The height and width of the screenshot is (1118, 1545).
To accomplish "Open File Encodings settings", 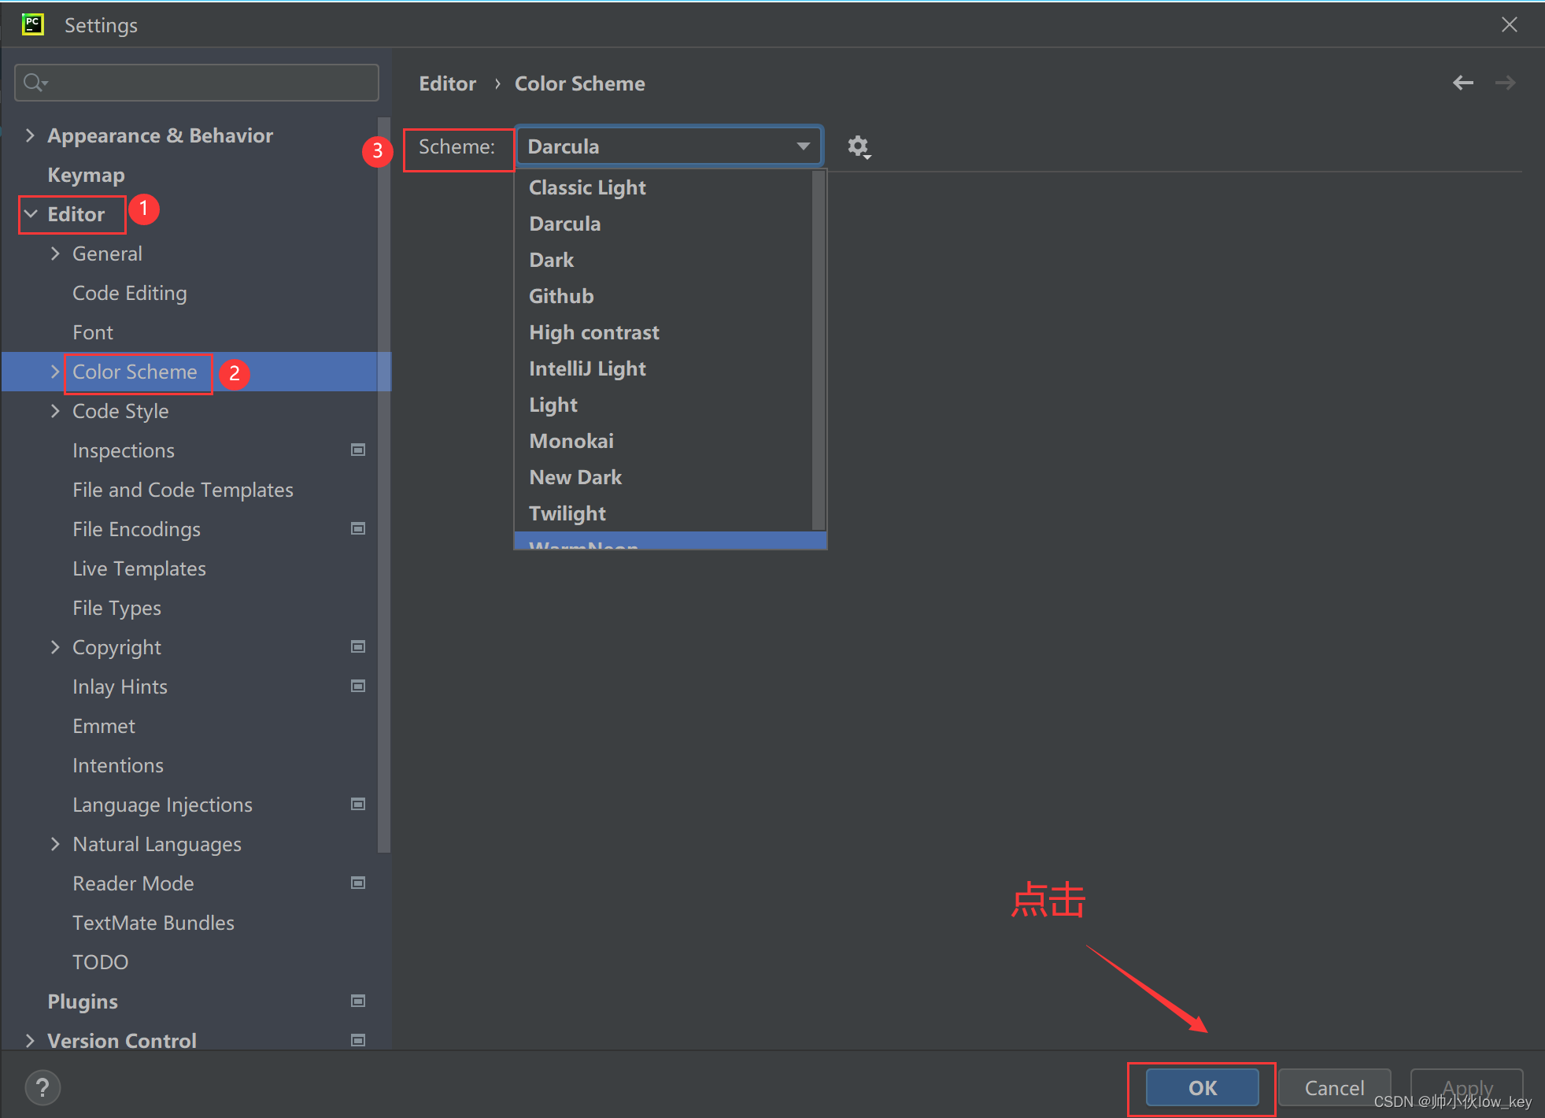I will (x=136, y=529).
